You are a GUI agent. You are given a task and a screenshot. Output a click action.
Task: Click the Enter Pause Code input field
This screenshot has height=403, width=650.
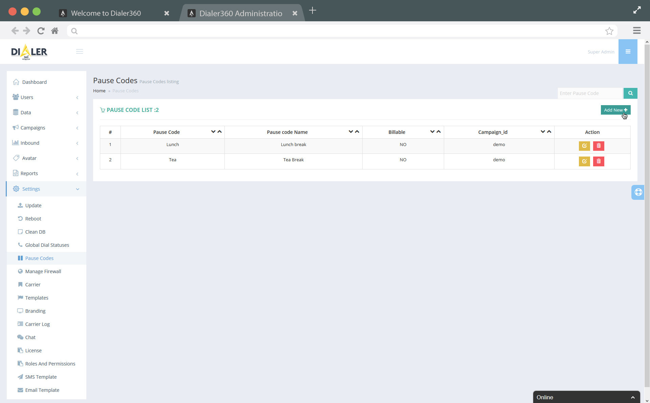(x=590, y=93)
